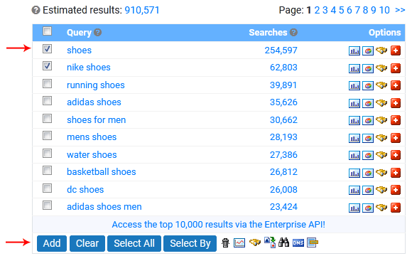Click the file export icon with green arrow
Screen dimensions: 412x256
270,242
